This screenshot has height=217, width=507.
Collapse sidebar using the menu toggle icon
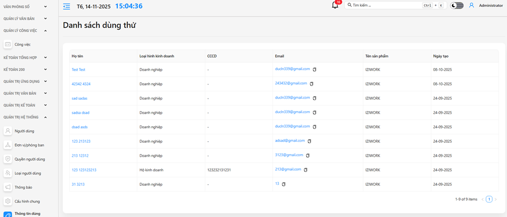tap(67, 6)
